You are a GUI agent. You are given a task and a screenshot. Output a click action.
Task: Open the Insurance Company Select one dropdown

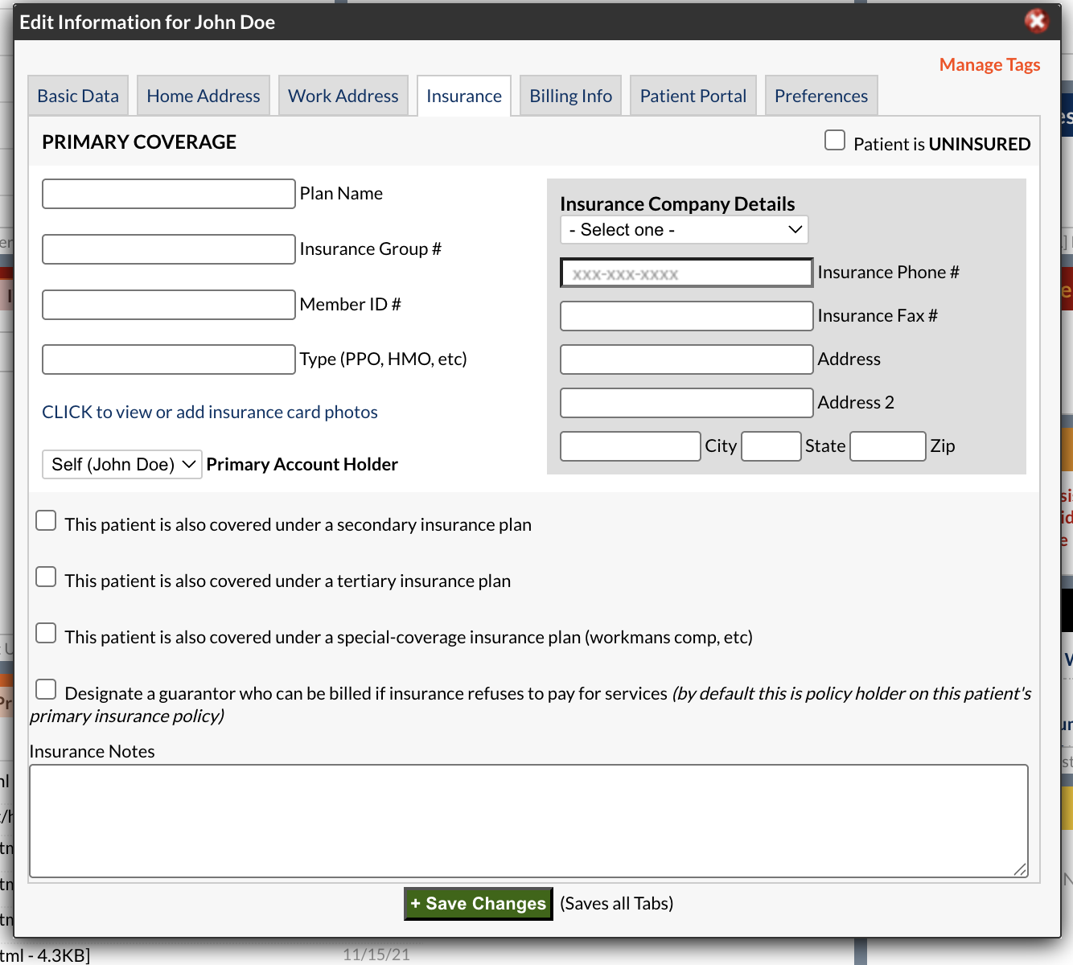[684, 230]
